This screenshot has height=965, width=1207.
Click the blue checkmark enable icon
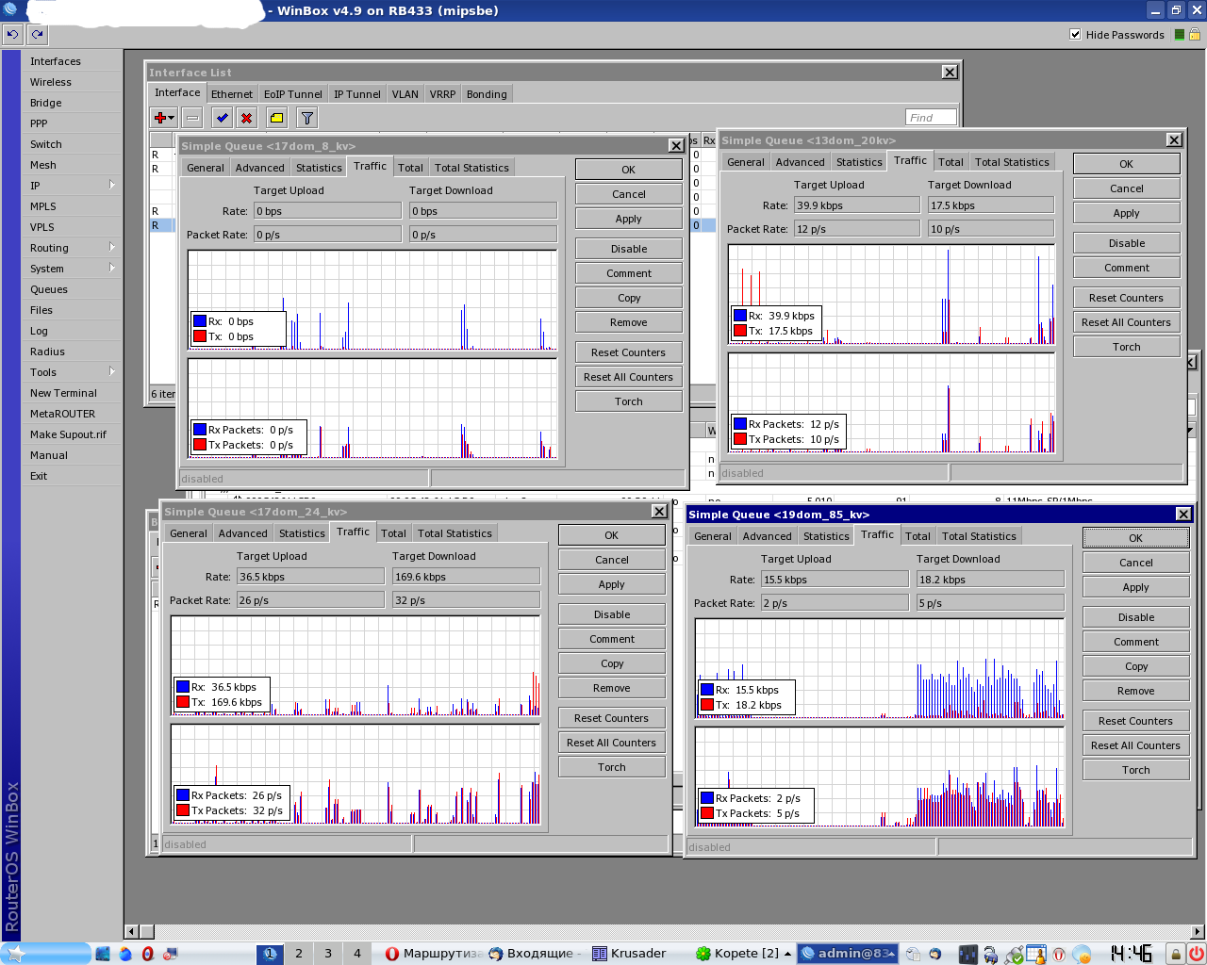(222, 118)
